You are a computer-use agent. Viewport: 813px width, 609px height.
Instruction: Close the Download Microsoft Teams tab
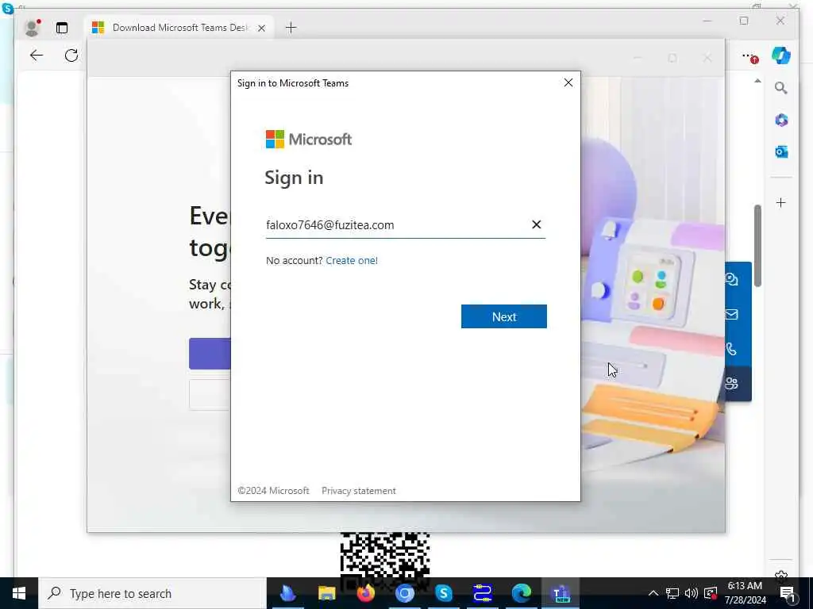(261, 28)
